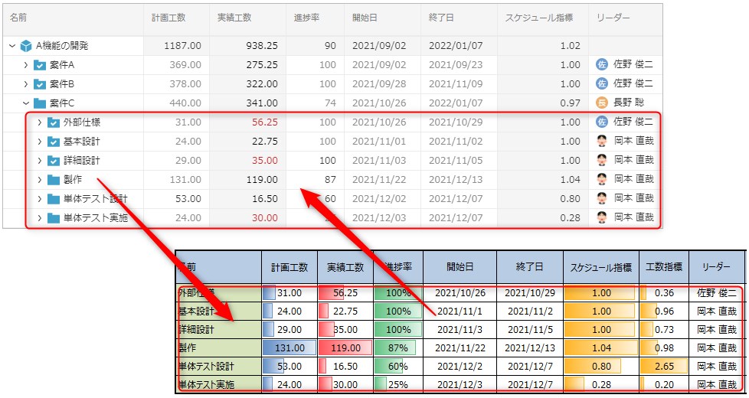Select the 2.65 工数指標 cell in lower table
Viewport: 749px width, 398px height.
663,366
